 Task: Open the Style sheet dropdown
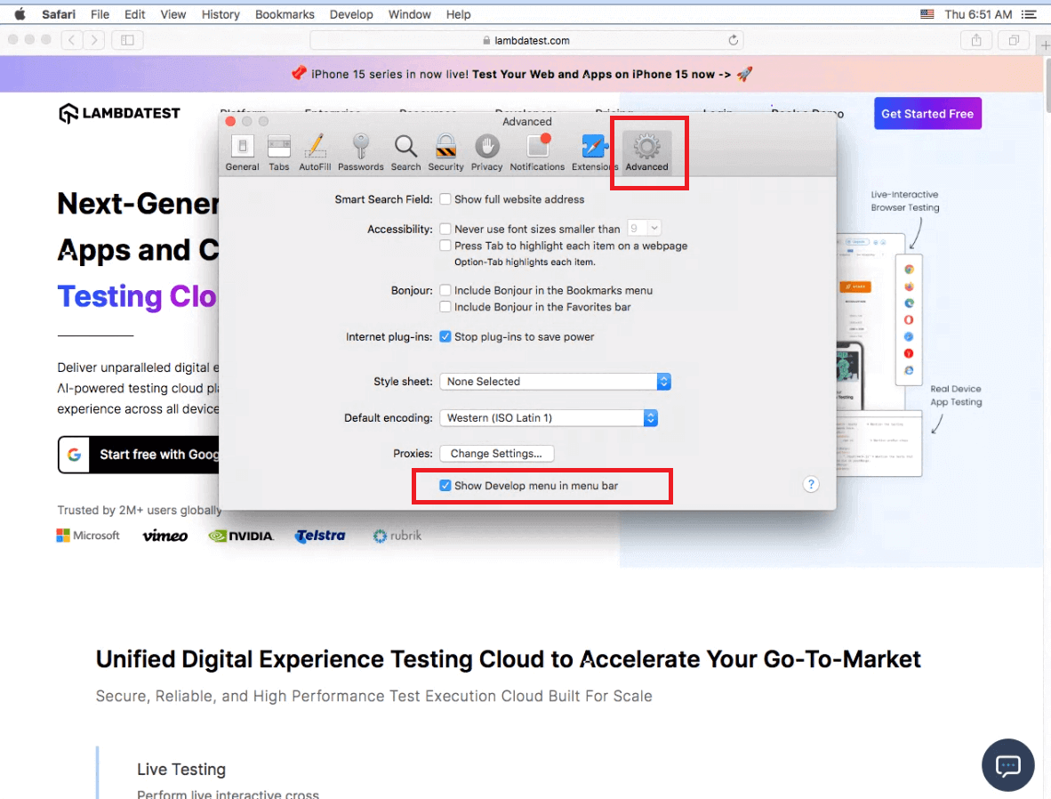point(555,382)
